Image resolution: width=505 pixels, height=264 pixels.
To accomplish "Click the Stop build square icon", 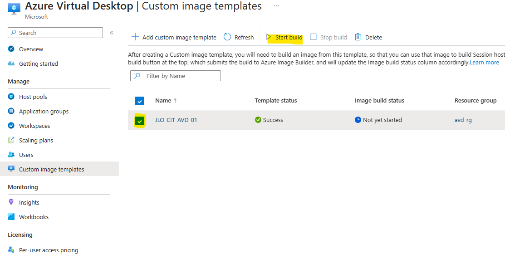I will click(x=314, y=37).
